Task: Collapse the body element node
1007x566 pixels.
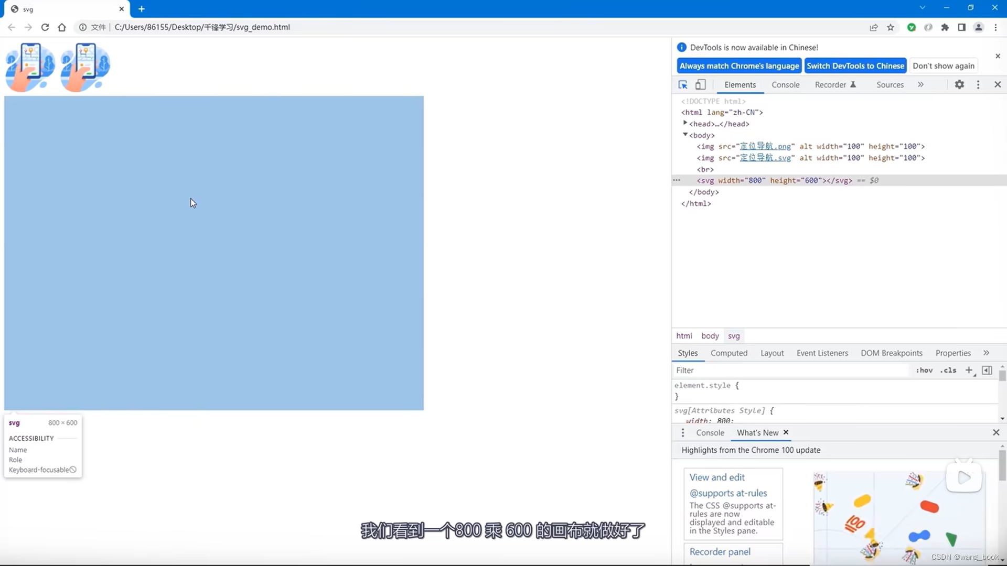Action: (685, 135)
